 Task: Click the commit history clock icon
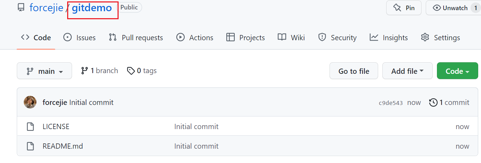pyautogui.click(x=433, y=102)
